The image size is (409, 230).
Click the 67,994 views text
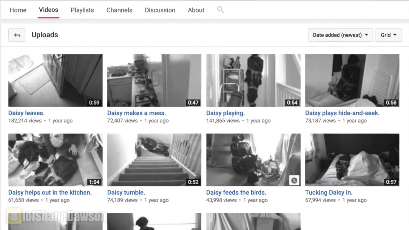coord(320,200)
